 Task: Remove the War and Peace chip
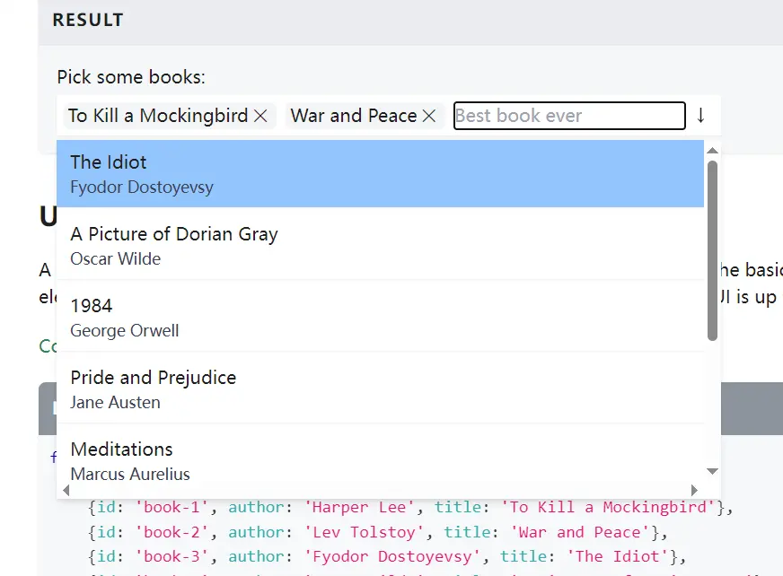click(429, 116)
